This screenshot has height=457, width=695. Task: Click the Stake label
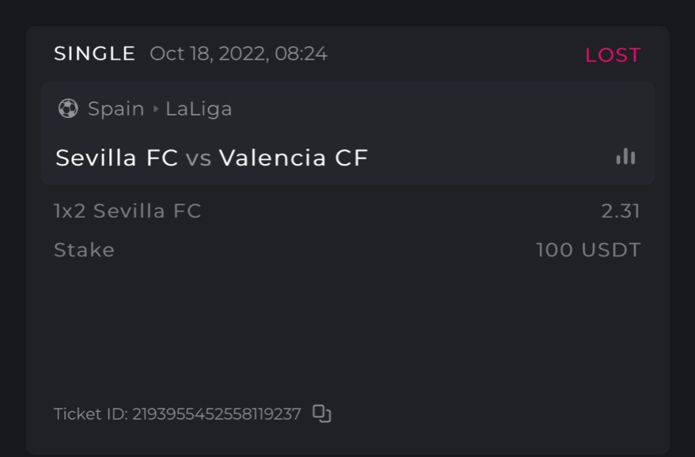click(x=84, y=250)
